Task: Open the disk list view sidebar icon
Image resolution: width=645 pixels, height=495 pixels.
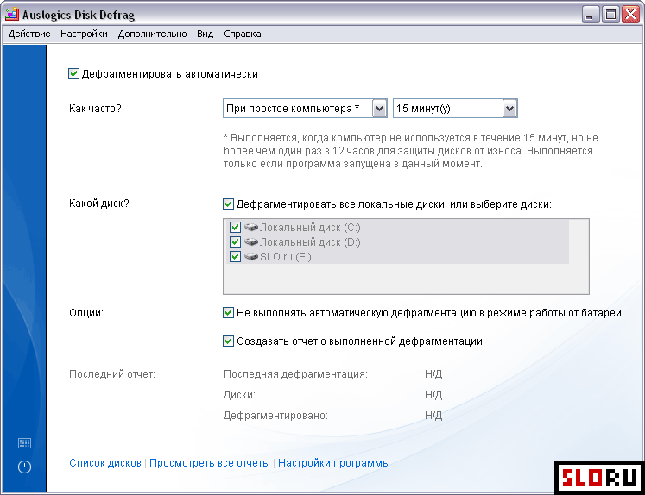Action: coord(25,443)
